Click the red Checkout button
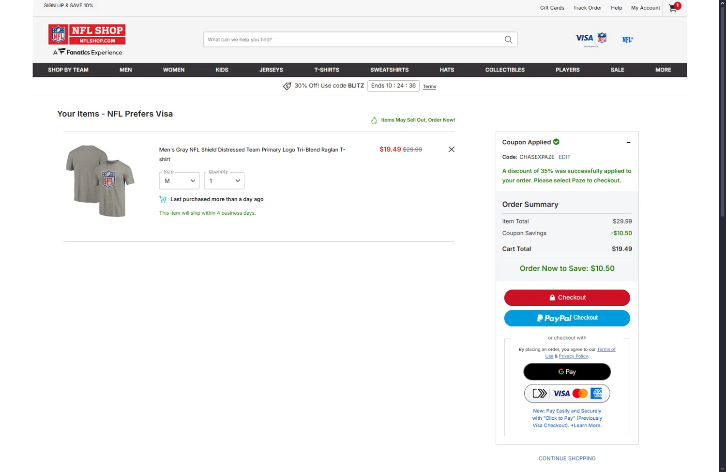726x472 pixels. tap(567, 298)
